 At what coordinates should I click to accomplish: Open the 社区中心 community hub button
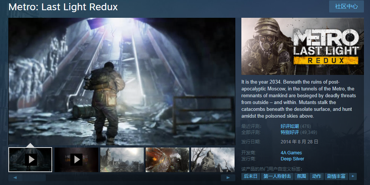coord(346,6)
